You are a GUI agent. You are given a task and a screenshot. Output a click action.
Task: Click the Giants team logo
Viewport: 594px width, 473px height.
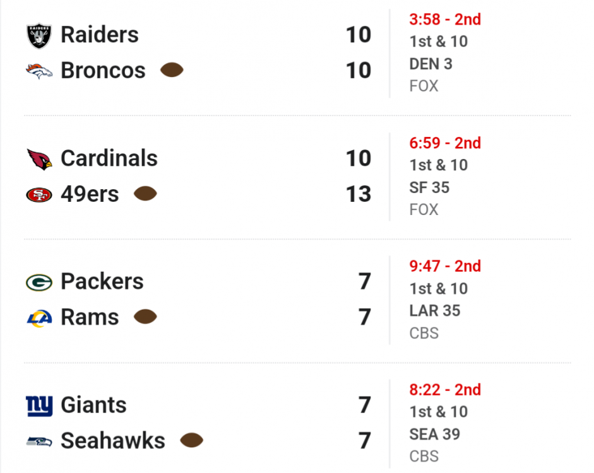[39, 406]
